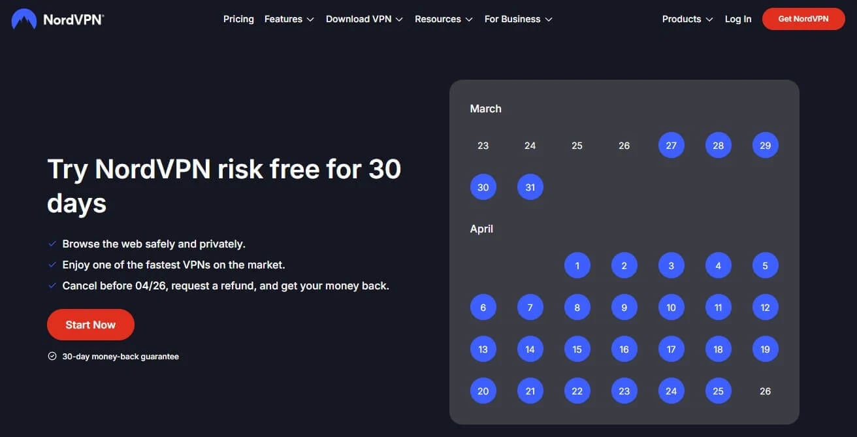Select March 31 on the calendar
857x437 pixels.
[x=530, y=187]
